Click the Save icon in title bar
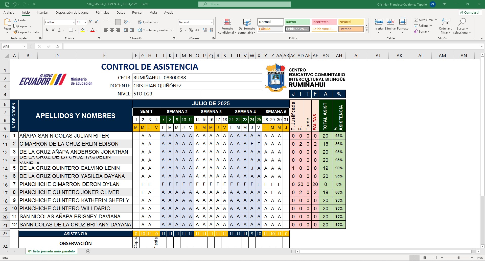485x261 pixels. pyautogui.click(x=7, y=4)
